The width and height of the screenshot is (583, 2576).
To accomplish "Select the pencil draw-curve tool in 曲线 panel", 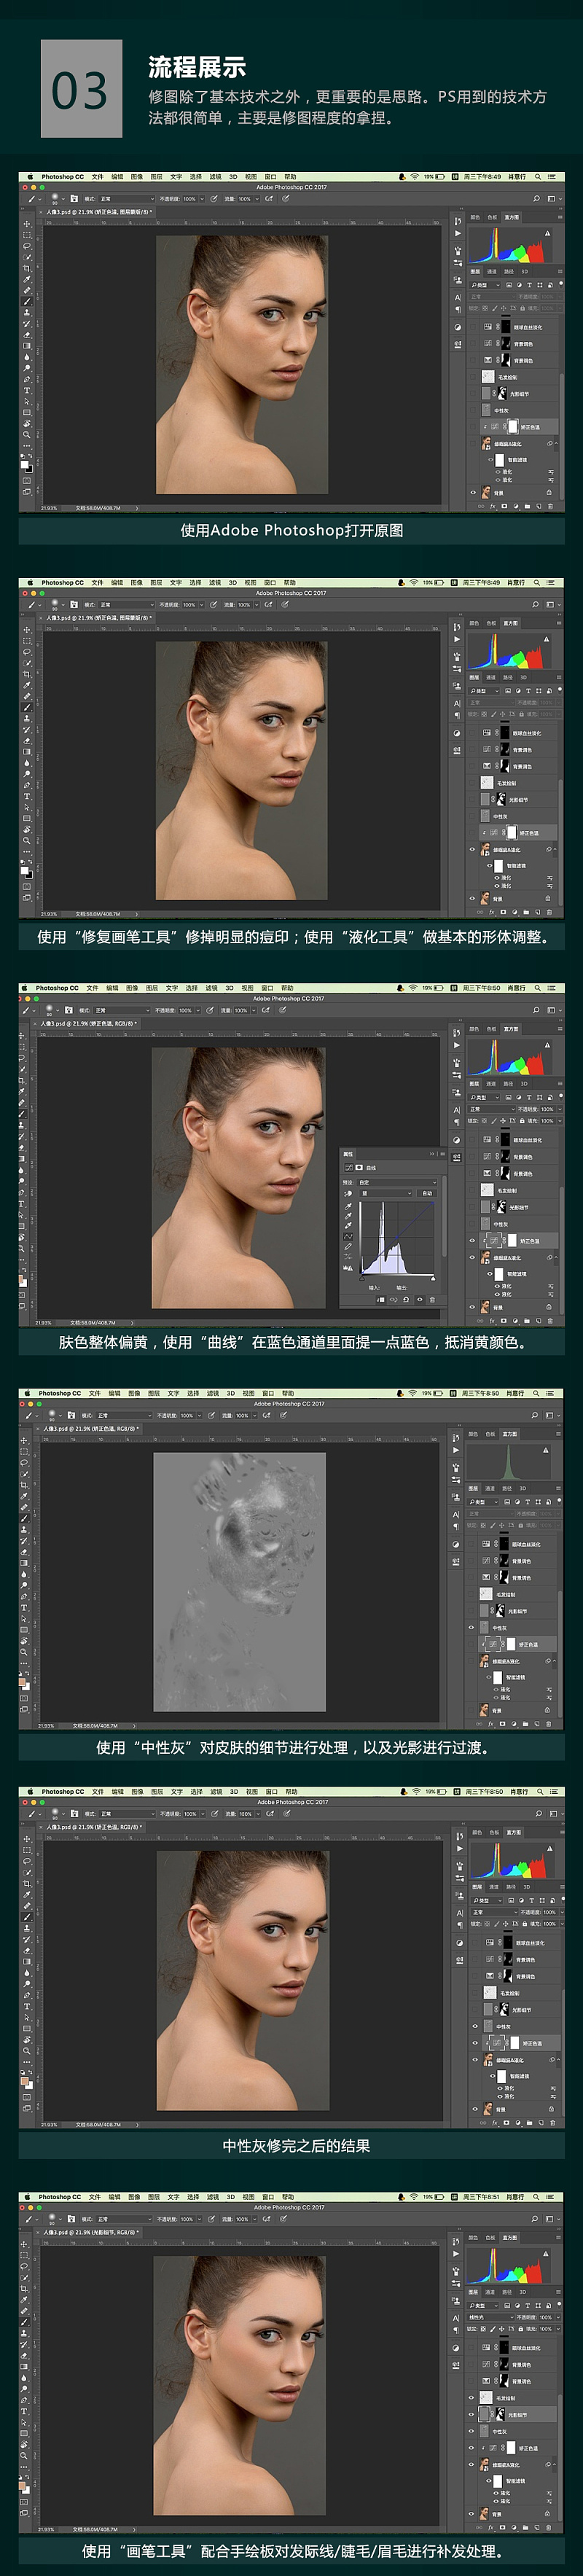I will (348, 1247).
